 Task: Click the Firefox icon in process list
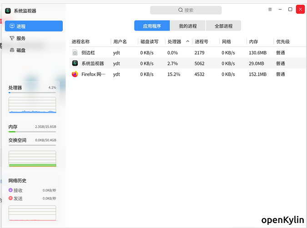coord(75,74)
